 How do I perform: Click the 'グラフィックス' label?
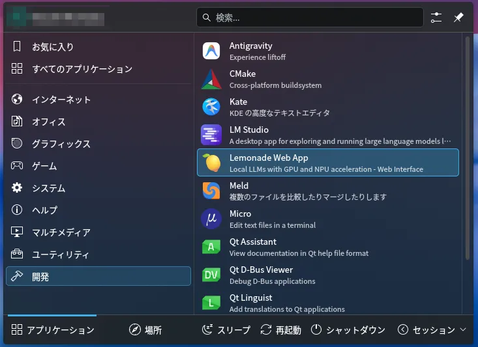61,144
